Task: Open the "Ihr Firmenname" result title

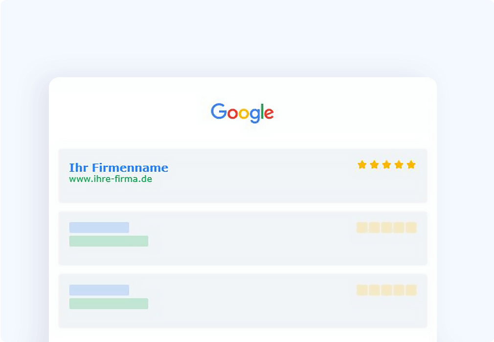Action: tap(118, 168)
